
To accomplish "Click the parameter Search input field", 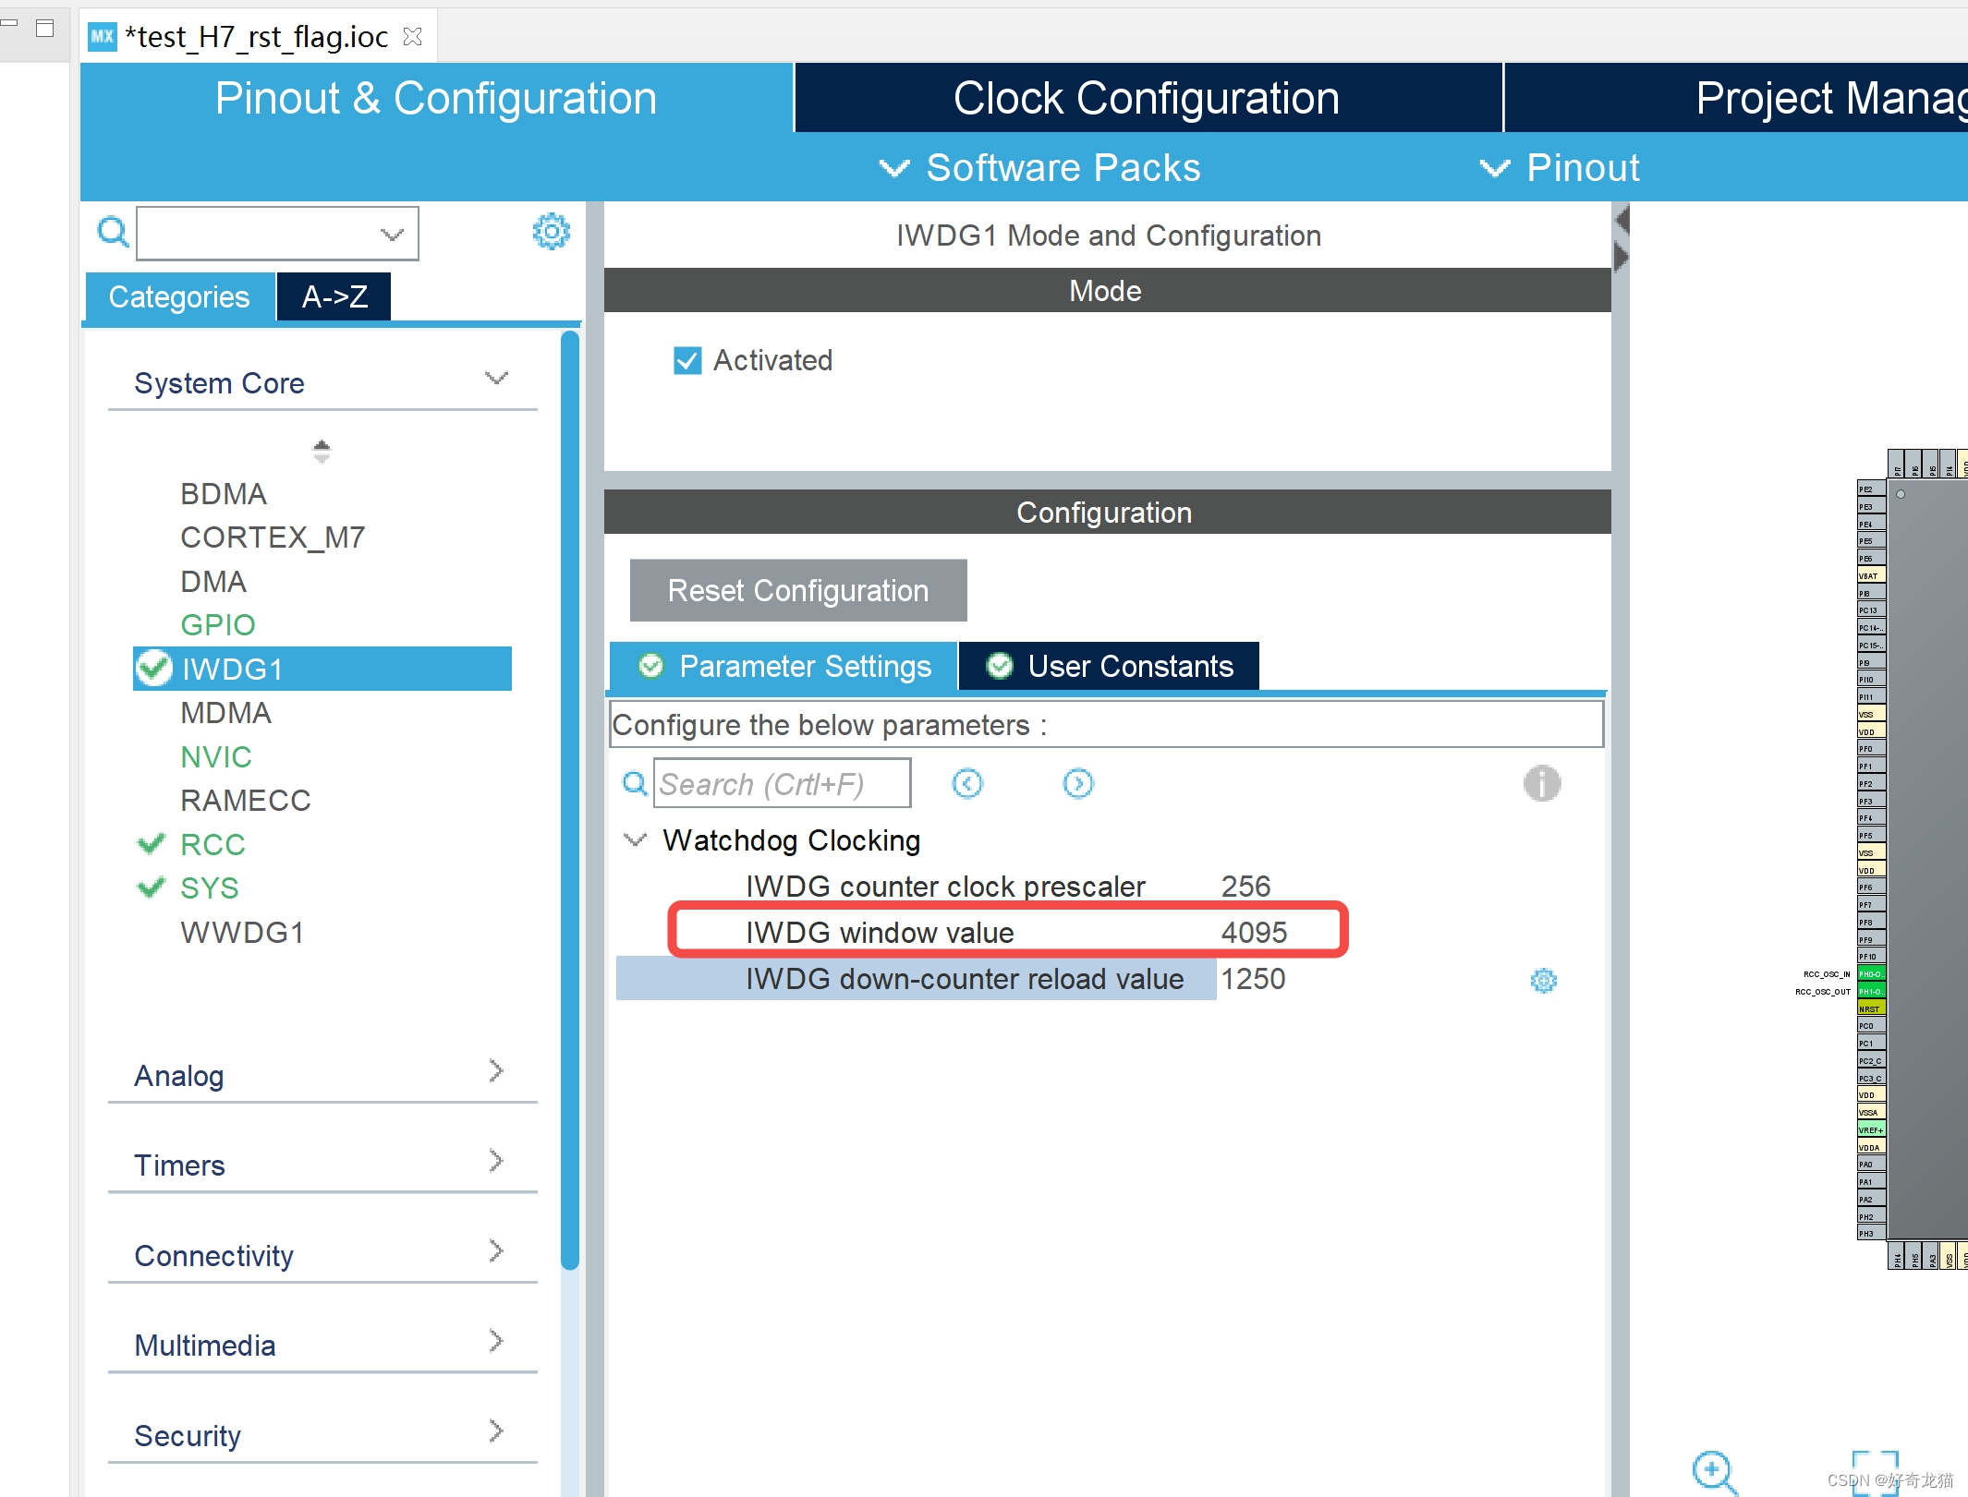I will coord(781,784).
